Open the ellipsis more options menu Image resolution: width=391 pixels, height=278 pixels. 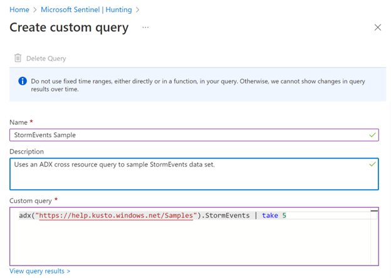click(145, 28)
